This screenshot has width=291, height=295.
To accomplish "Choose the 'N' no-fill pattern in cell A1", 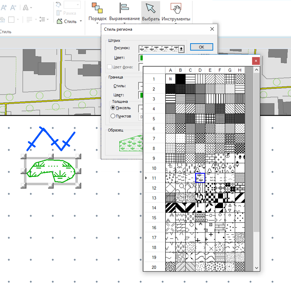I will 170,79.
